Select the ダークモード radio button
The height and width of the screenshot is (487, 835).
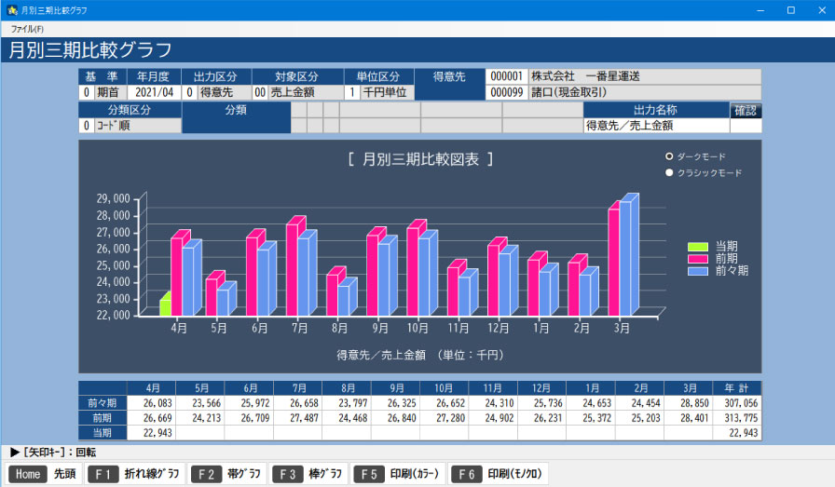(669, 156)
